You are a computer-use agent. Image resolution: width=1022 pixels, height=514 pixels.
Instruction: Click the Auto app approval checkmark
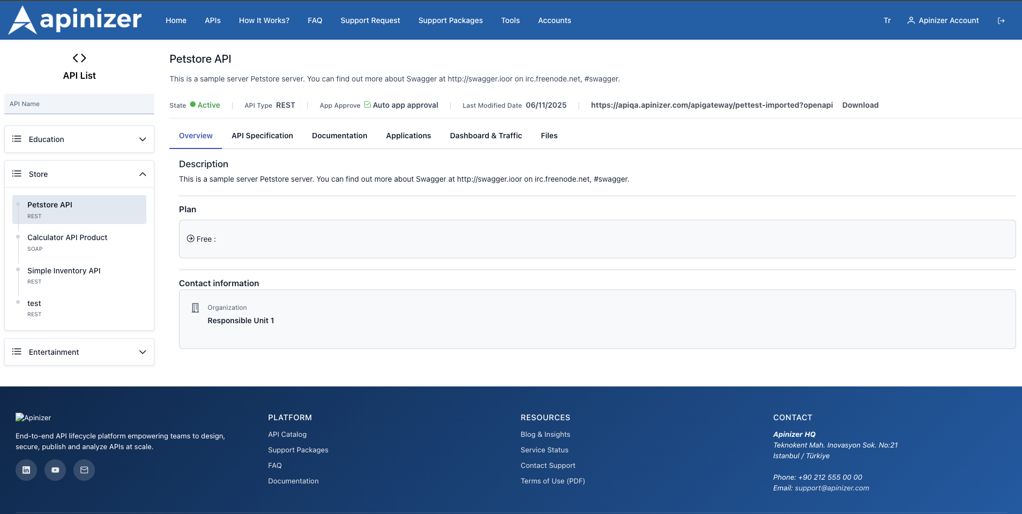367,105
